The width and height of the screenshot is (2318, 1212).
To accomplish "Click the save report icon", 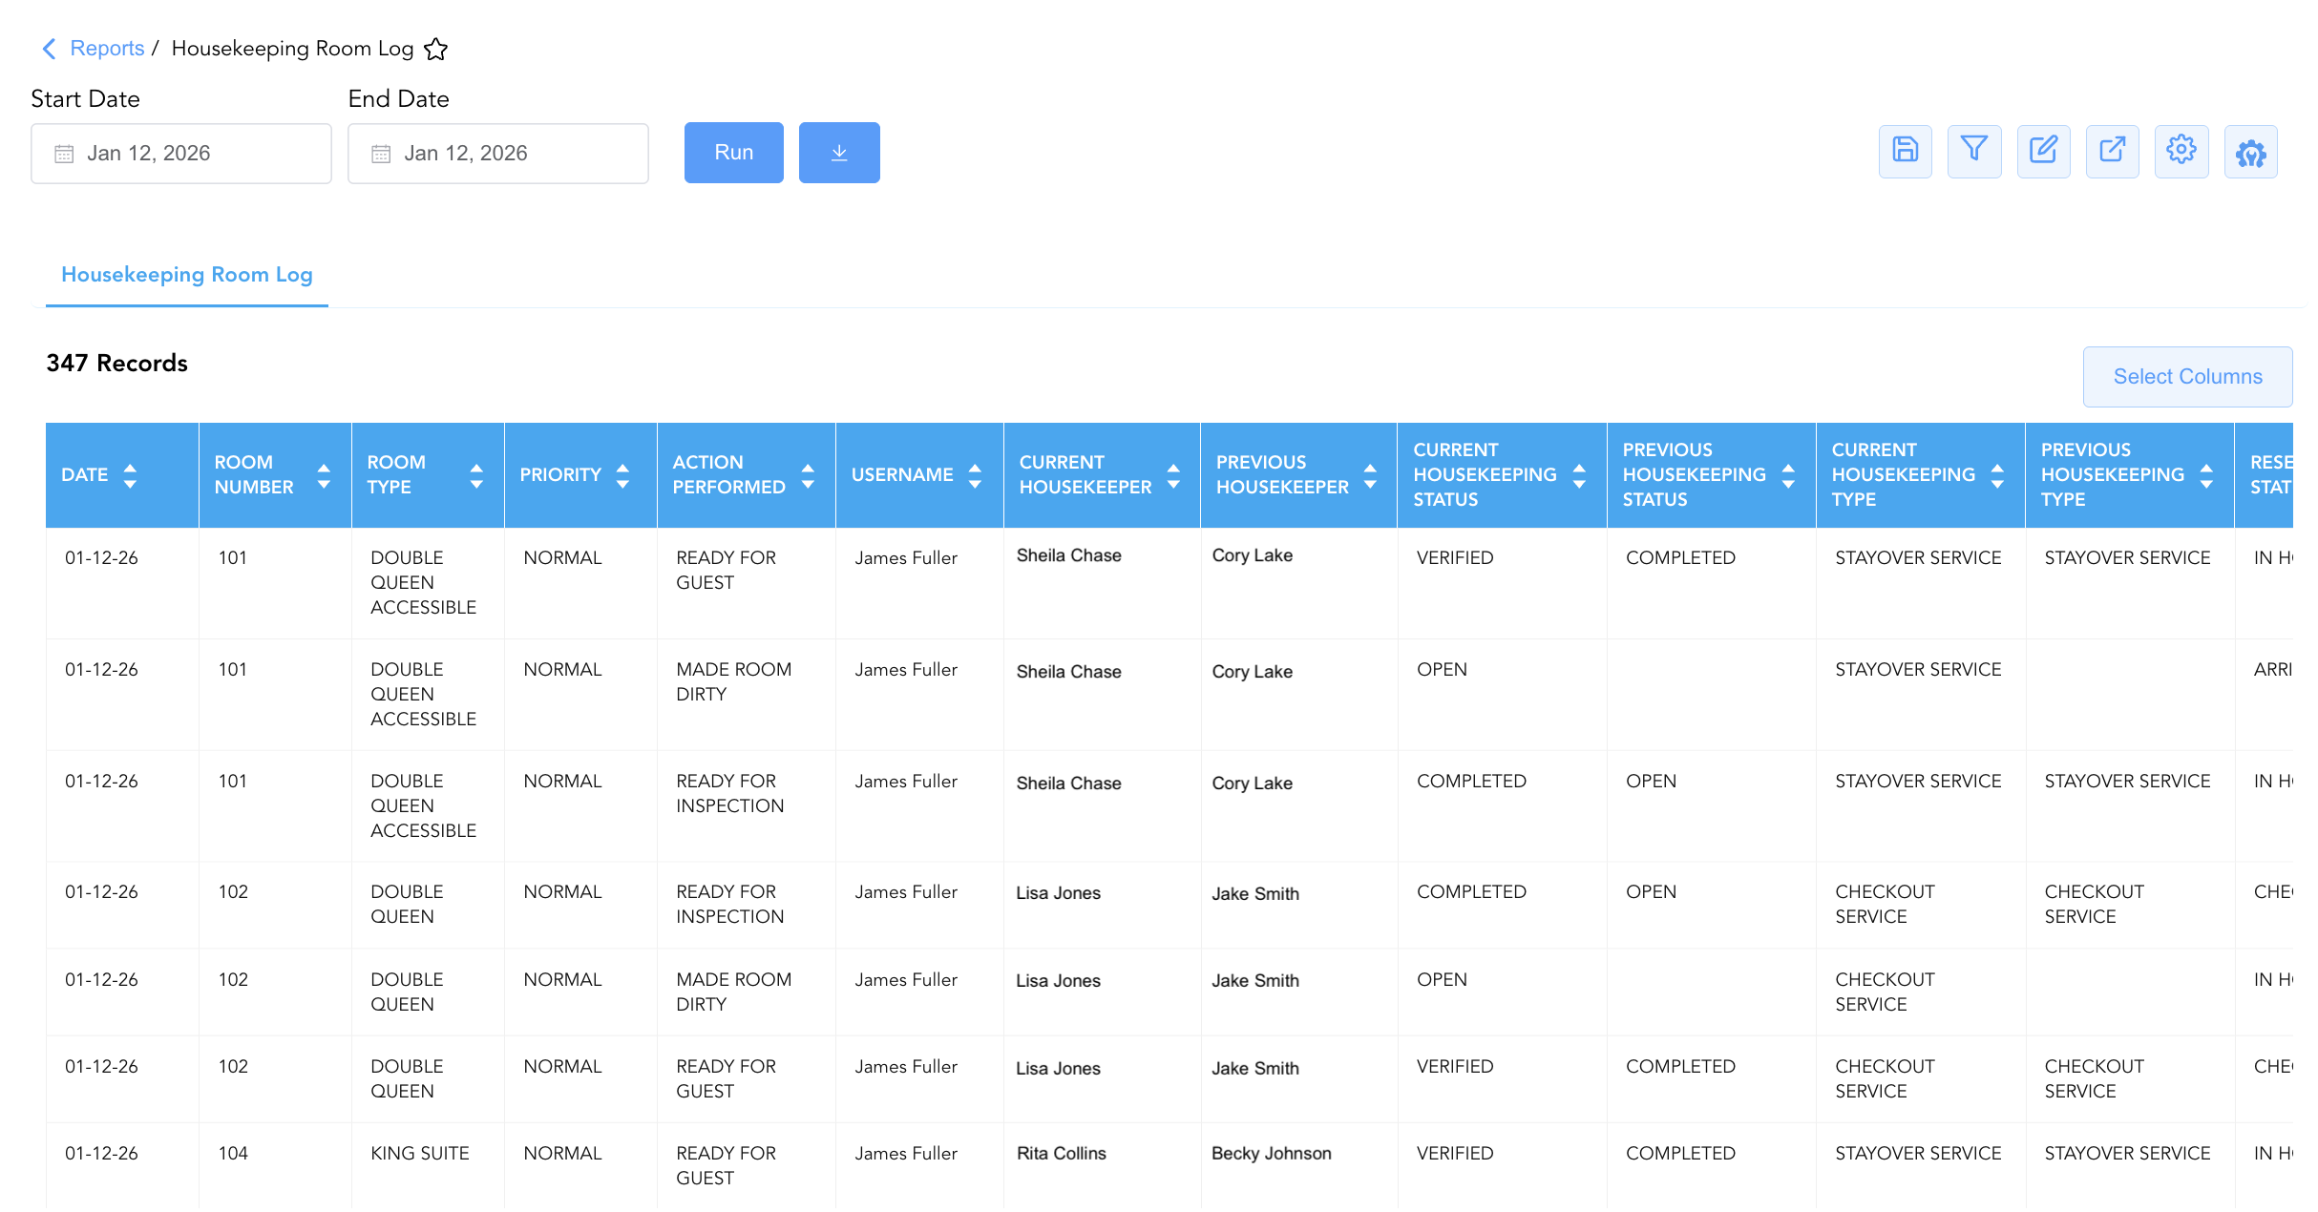I will (1905, 152).
